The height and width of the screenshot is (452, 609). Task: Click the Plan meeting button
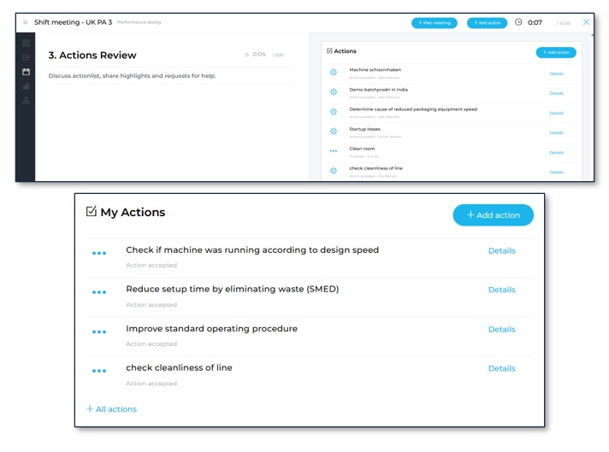tap(434, 23)
